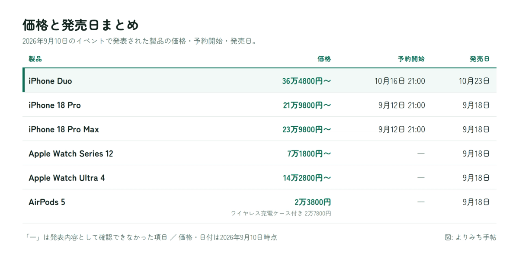Click the 価格 column header
The image size is (519, 253).
click(324, 59)
